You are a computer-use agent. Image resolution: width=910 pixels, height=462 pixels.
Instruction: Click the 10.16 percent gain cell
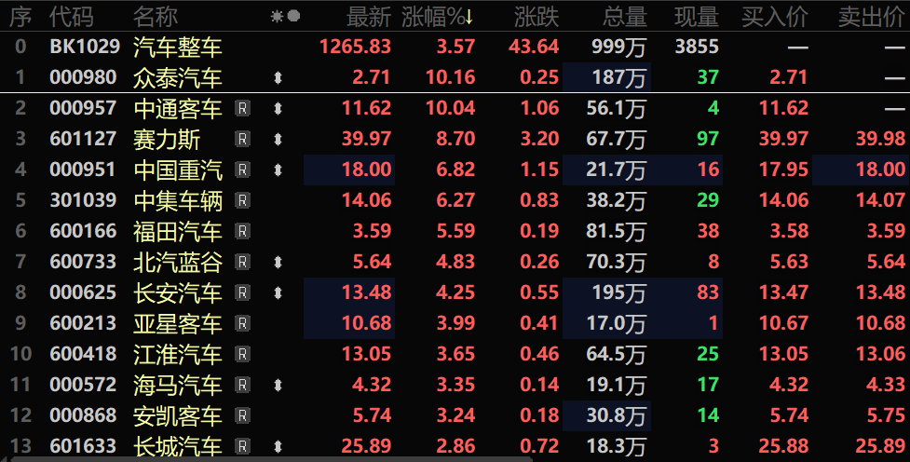(451, 77)
